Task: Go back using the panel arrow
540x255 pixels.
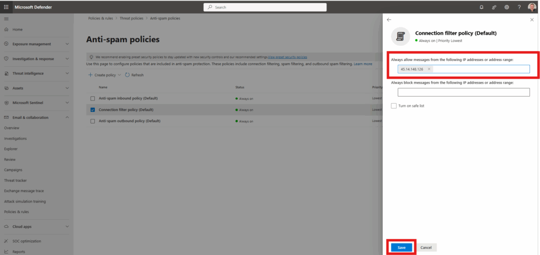Action: click(x=389, y=20)
